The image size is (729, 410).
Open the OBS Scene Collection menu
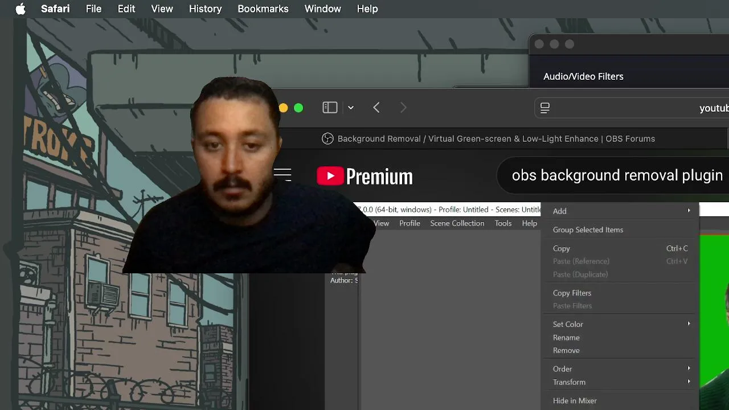coord(457,223)
